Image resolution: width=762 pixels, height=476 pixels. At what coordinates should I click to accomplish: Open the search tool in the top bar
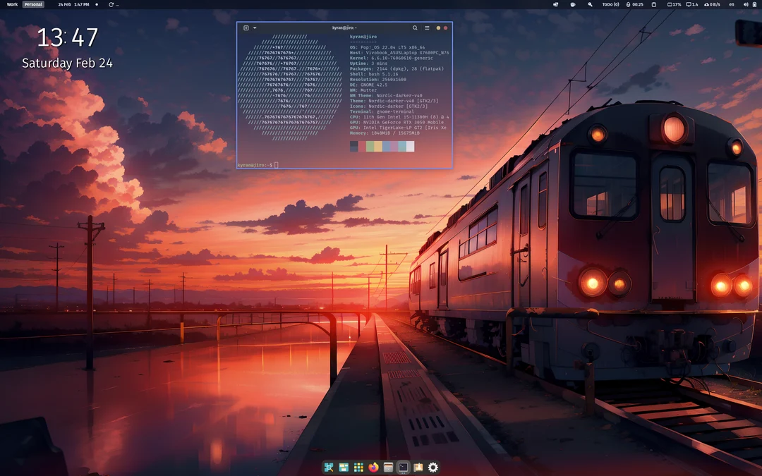[591, 4]
